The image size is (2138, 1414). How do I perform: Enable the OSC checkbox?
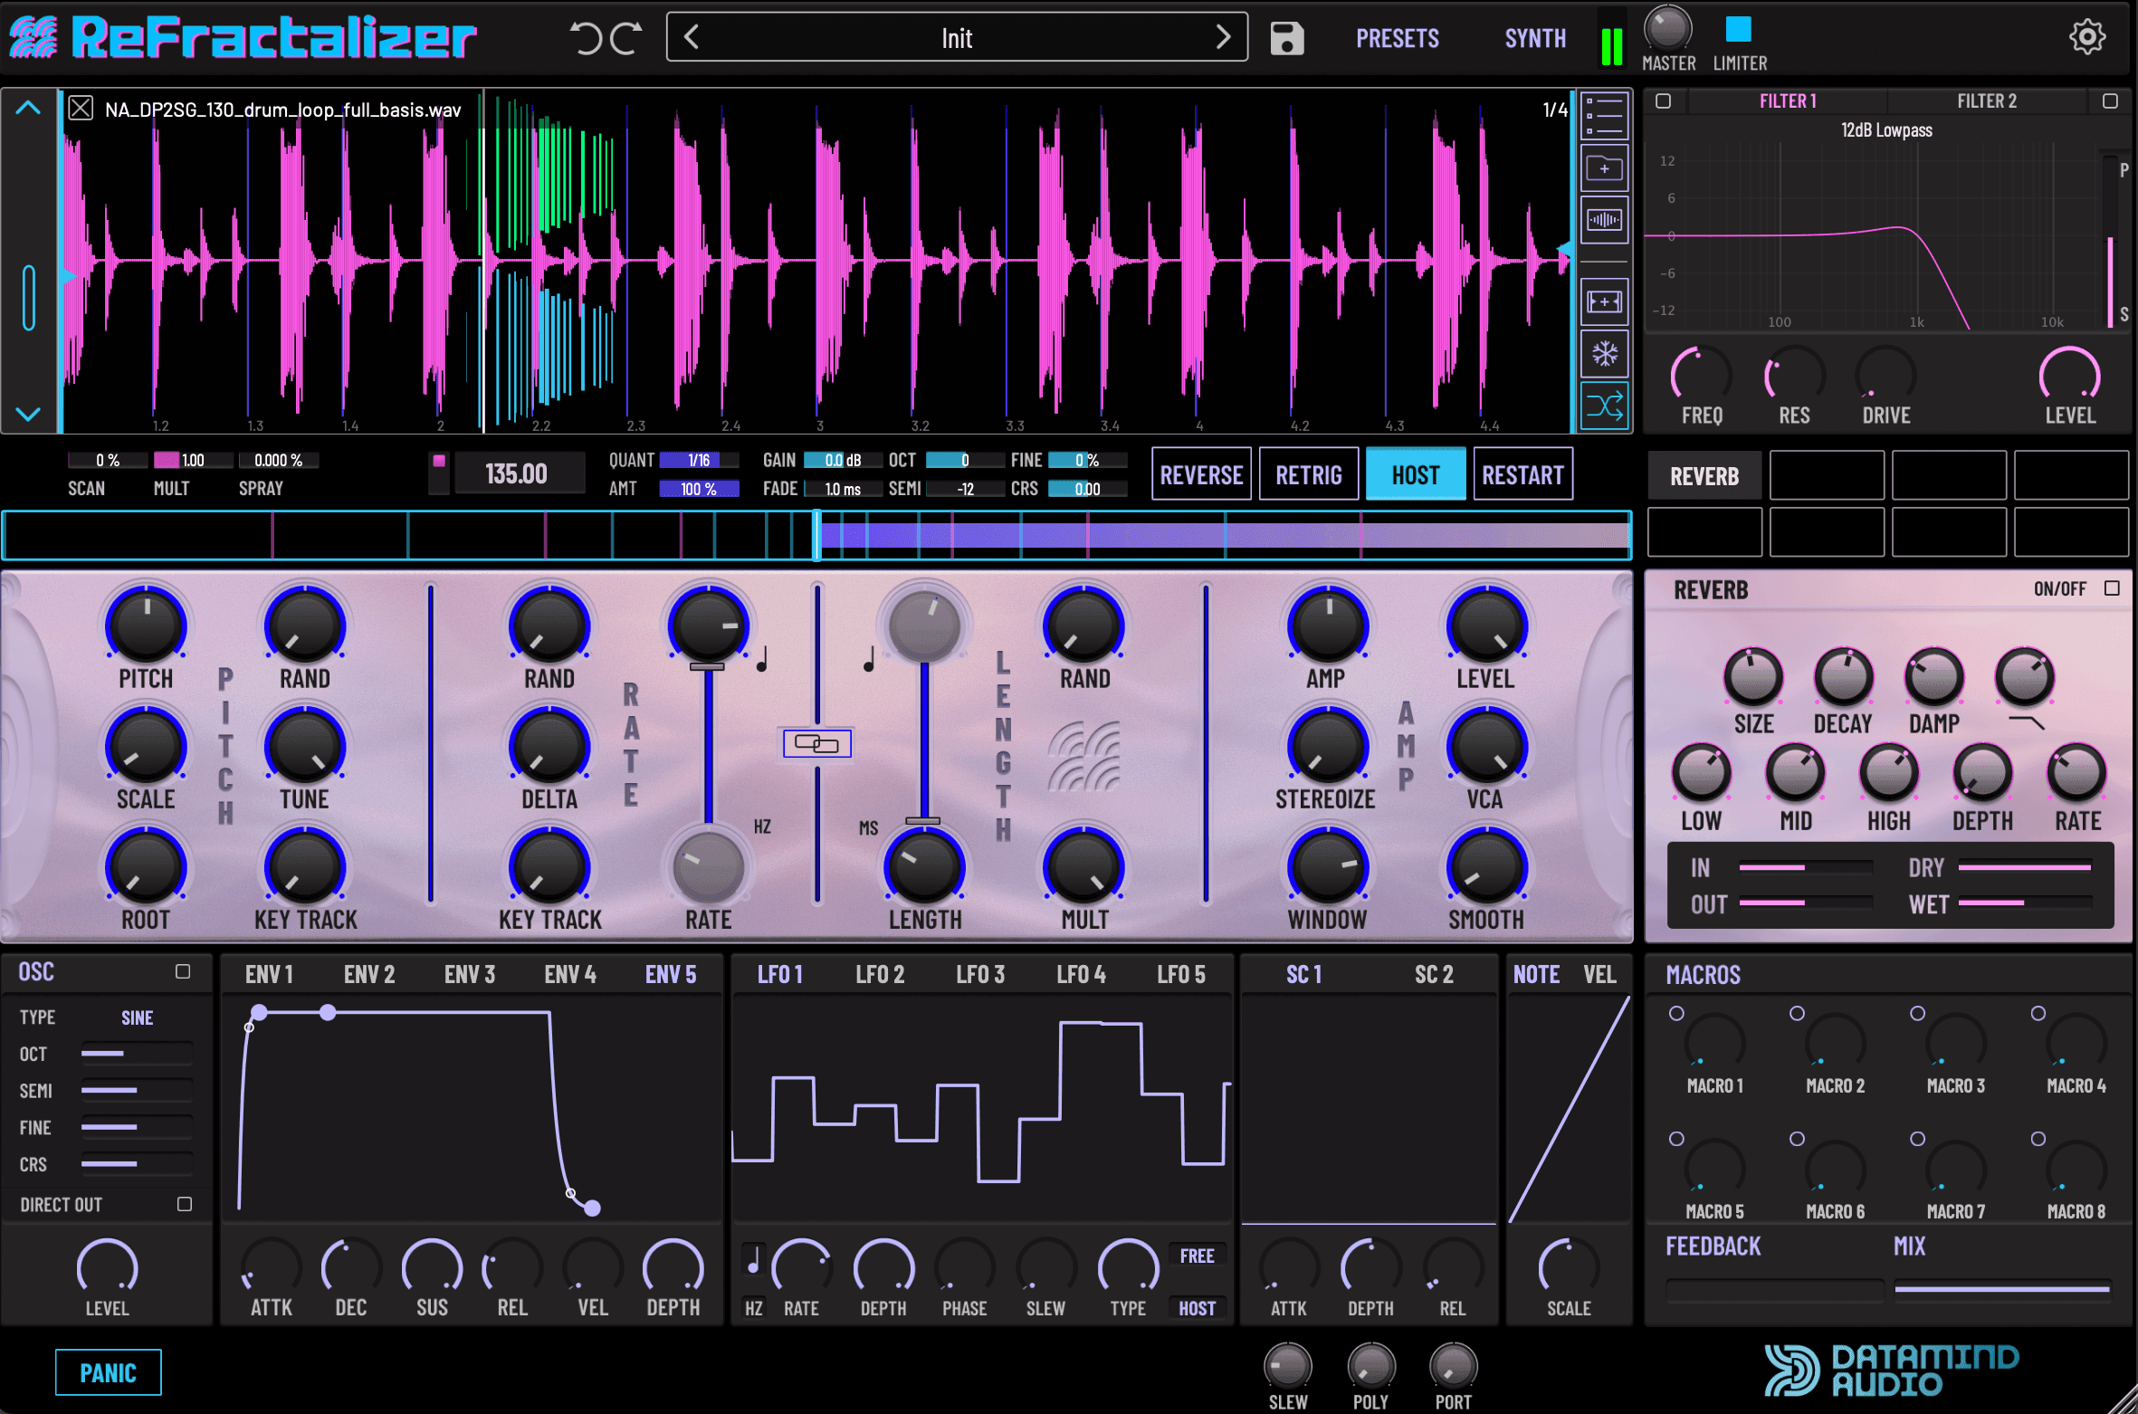tap(183, 971)
